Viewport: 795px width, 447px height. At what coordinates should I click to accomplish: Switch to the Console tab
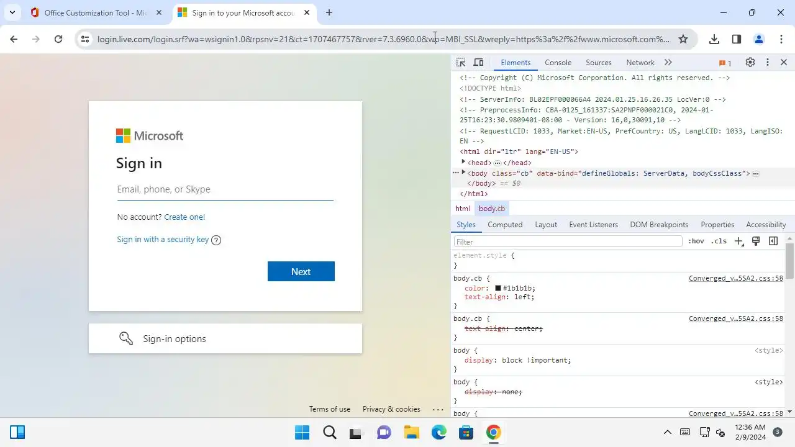pyautogui.click(x=558, y=63)
